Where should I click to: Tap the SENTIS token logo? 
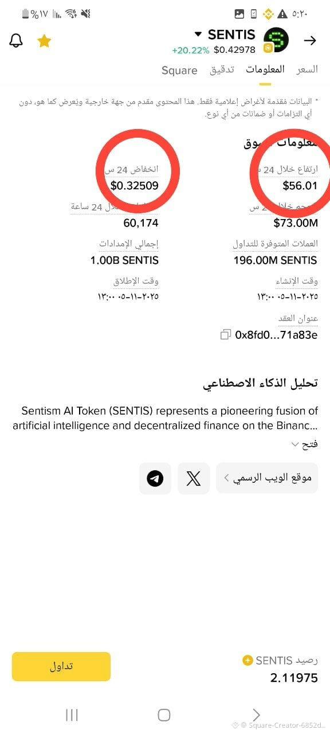coord(276,40)
